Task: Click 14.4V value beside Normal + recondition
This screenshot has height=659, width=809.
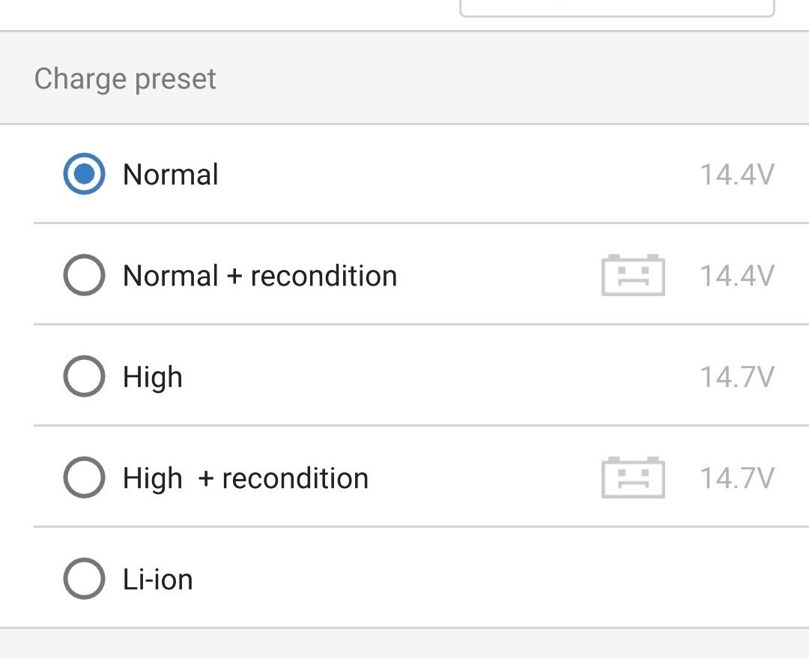Action: (736, 276)
